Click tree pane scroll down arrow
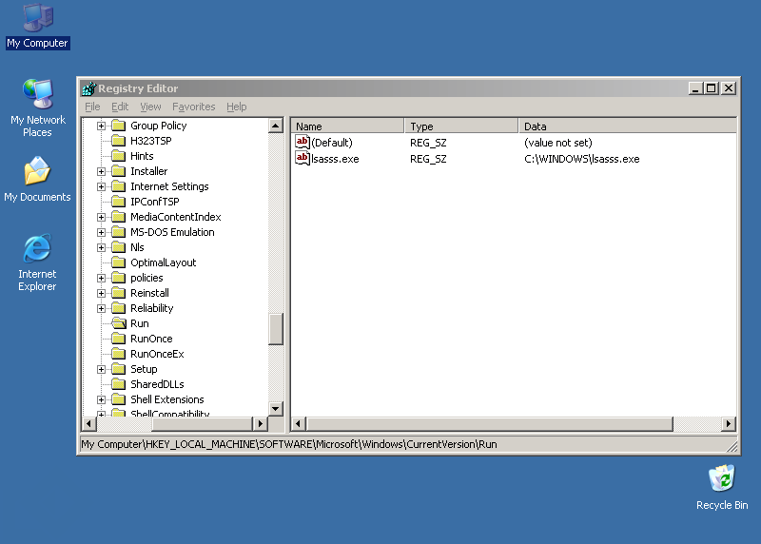Viewport: 761px width, 544px height. 276,409
